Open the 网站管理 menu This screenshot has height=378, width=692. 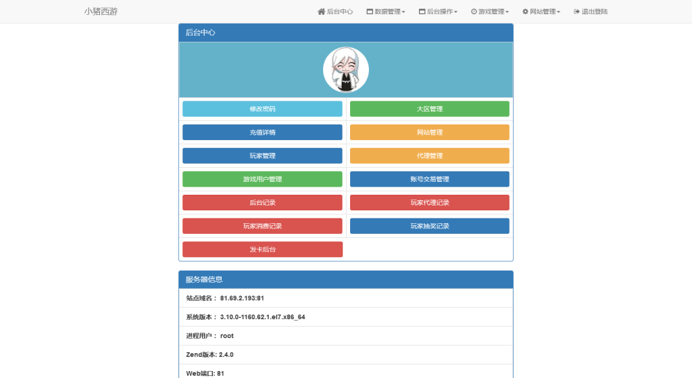coord(541,11)
